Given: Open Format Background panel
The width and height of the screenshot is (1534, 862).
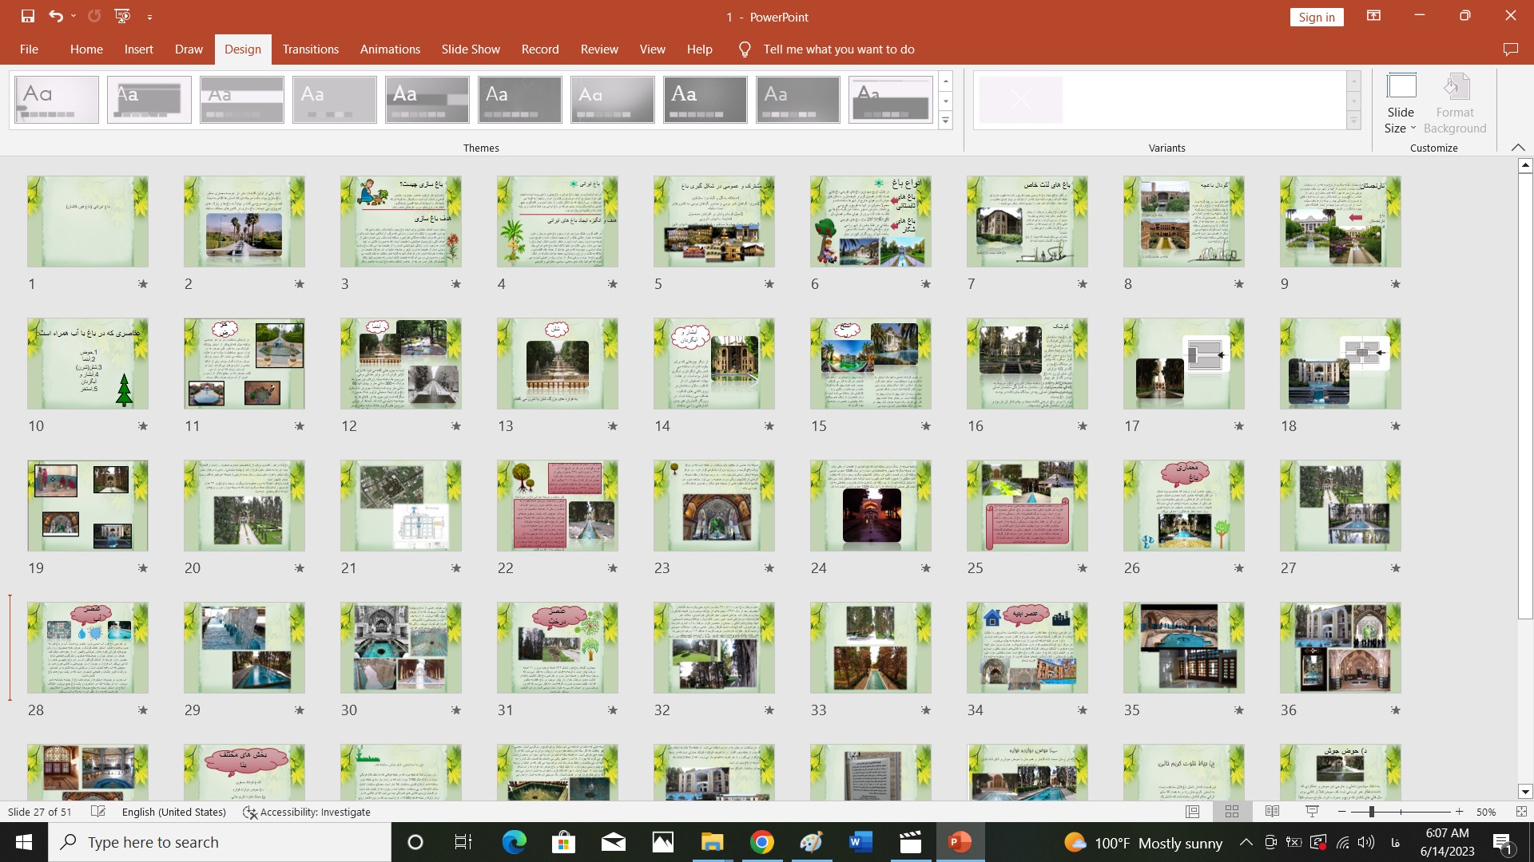Looking at the screenshot, I should [x=1456, y=102].
